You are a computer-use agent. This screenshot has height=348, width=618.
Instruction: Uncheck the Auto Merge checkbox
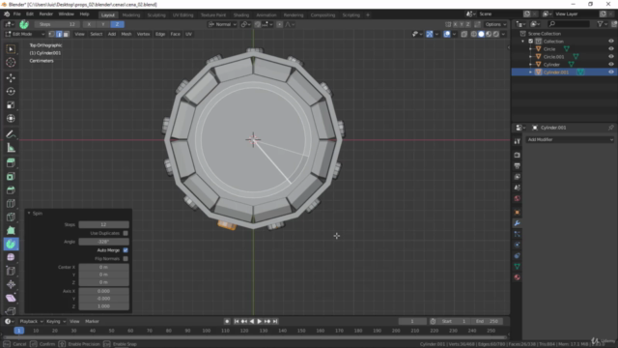(x=126, y=250)
